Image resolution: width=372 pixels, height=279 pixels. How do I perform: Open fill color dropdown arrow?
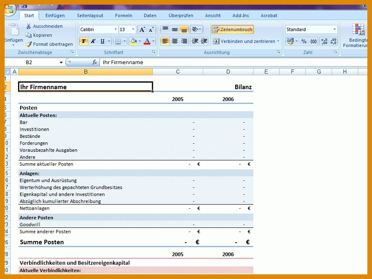[140, 41]
